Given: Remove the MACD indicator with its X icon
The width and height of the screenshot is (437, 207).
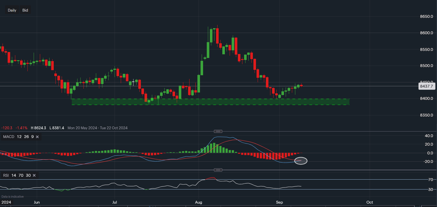Looking at the screenshot, I should (37, 137).
